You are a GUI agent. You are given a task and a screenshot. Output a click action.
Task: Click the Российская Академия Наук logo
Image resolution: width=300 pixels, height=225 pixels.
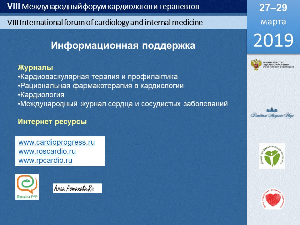pos(272,113)
